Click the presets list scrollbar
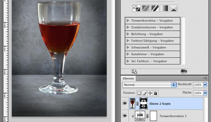The image size is (211, 122). (183, 41)
